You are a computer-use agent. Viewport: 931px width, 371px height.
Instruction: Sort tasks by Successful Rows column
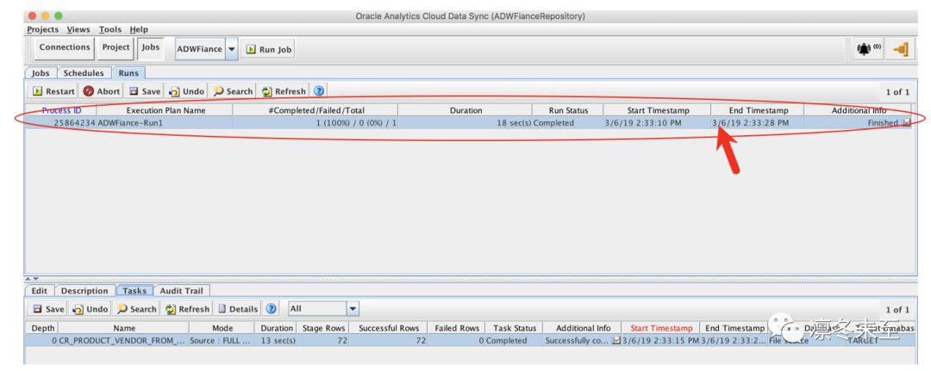(x=388, y=328)
